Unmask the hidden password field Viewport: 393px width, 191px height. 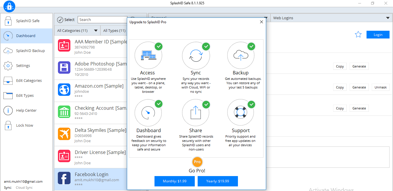[x=381, y=87]
